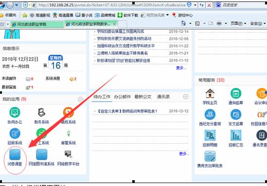Viewport: 267px width, 186px height.
Task: Click the Print toolbar icon
Action: [x=219, y=23]
